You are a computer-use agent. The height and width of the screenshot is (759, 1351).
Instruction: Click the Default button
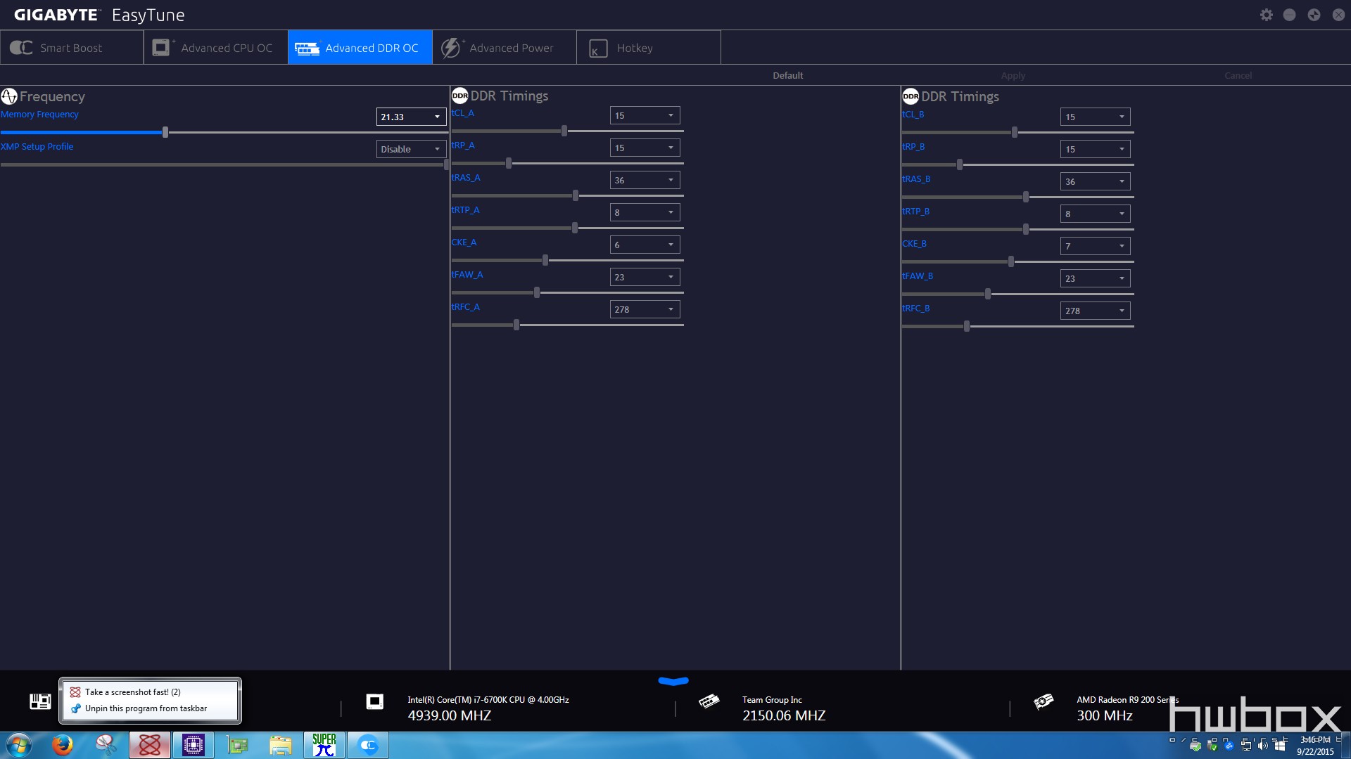tap(787, 75)
